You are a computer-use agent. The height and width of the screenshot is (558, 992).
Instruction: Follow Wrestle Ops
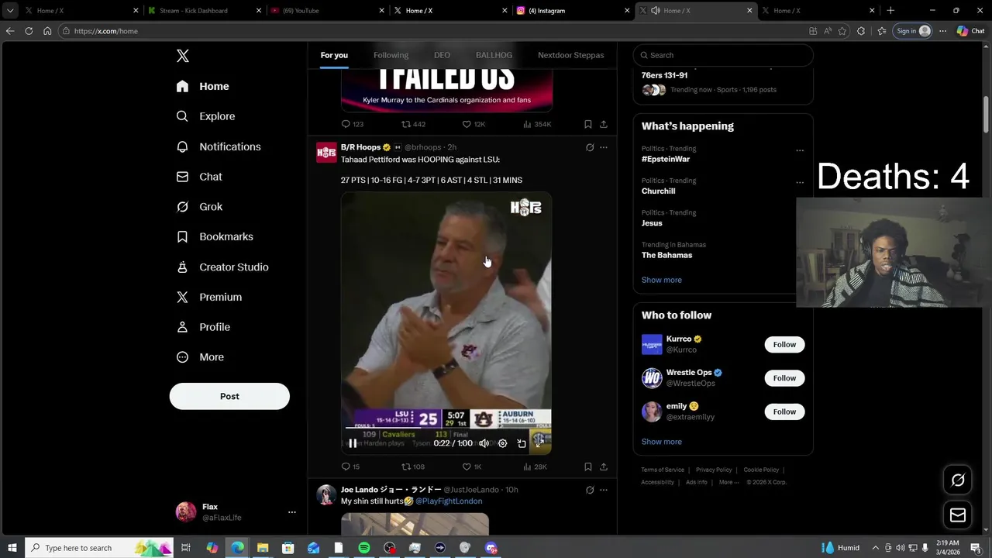coord(784,378)
